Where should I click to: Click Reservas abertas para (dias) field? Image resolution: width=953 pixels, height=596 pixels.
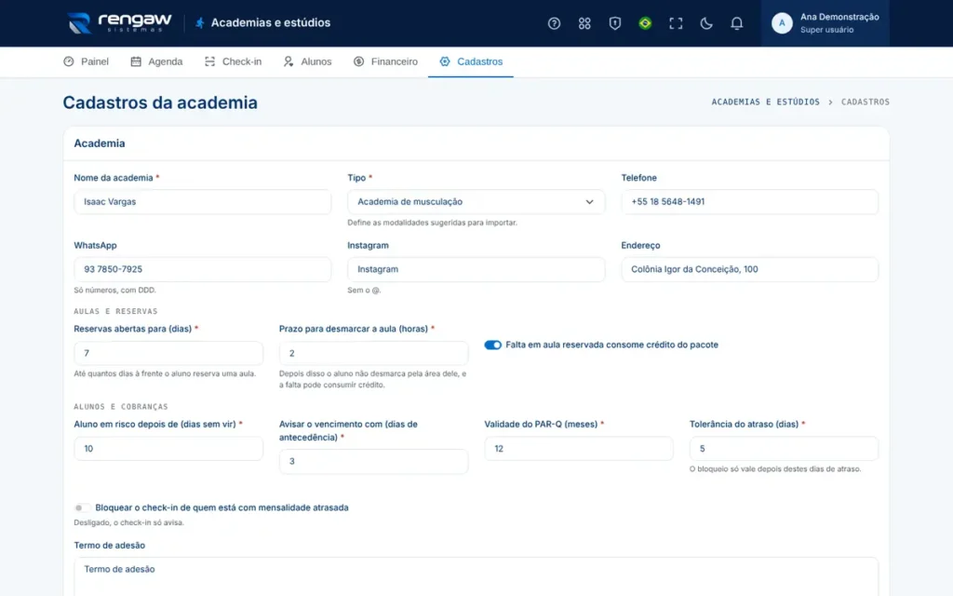(x=168, y=353)
